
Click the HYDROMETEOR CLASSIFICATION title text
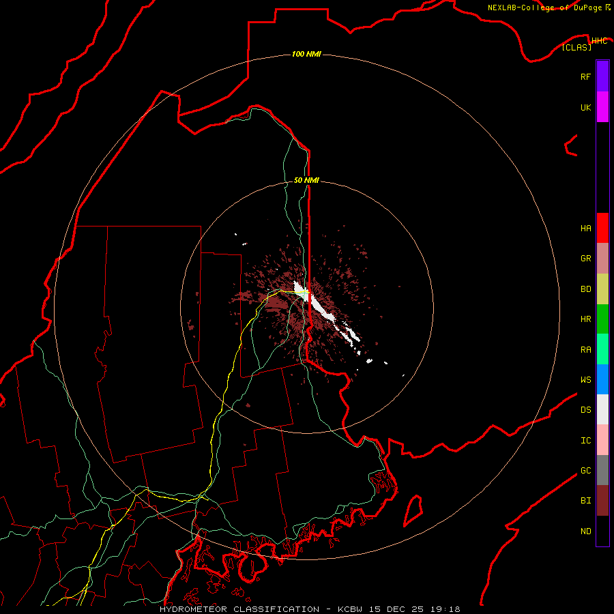click(239, 609)
